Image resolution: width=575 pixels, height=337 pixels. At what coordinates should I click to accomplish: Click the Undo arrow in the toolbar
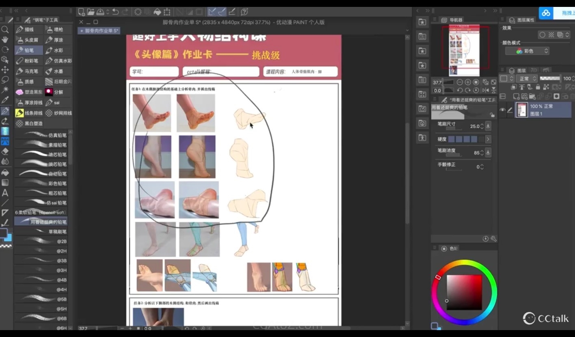click(x=115, y=12)
